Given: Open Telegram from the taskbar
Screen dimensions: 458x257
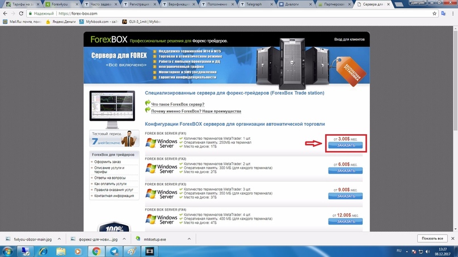Looking at the screenshot, I should 114,251.
